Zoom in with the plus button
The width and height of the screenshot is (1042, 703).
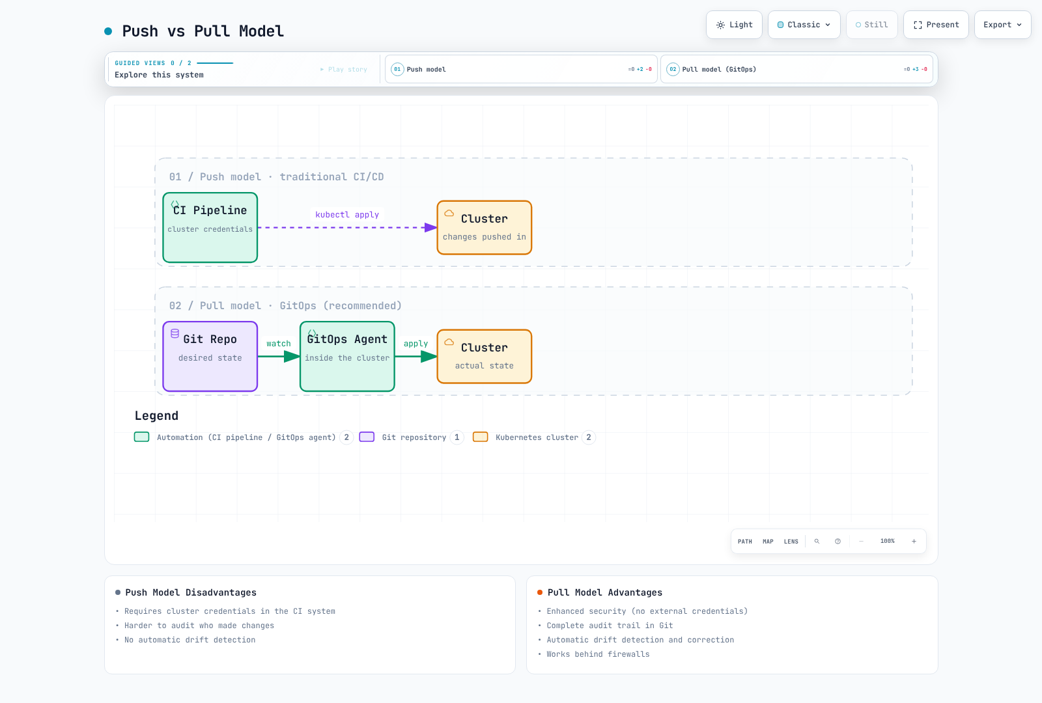point(914,542)
